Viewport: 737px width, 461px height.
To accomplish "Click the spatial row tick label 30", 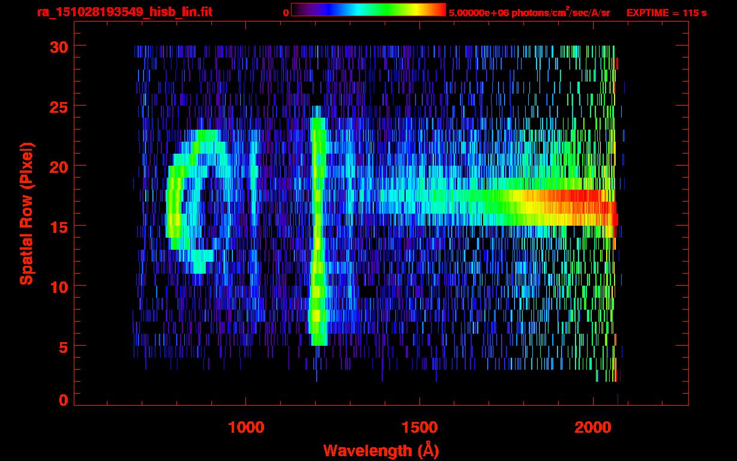I will [x=58, y=46].
